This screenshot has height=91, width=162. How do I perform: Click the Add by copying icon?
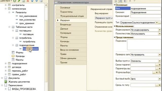[x=24, y=1]
